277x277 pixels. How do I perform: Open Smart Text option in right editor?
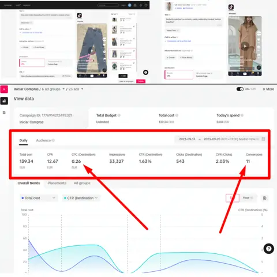pyautogui.click(x=172, y=31)
